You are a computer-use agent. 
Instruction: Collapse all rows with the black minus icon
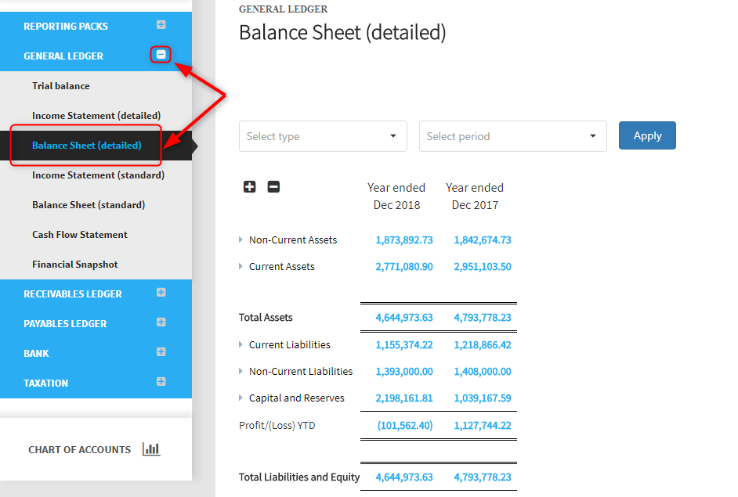[x=273, y=187]
